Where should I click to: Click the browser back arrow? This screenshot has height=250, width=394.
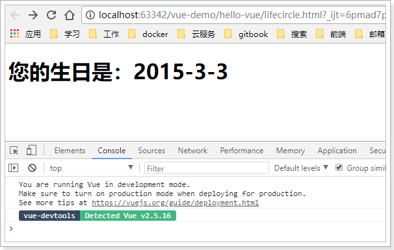15,15
